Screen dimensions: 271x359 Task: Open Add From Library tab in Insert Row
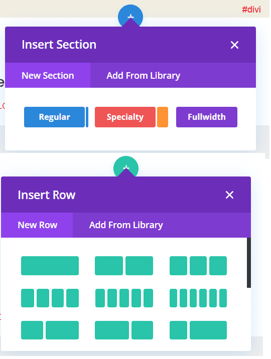coord(126,225)
